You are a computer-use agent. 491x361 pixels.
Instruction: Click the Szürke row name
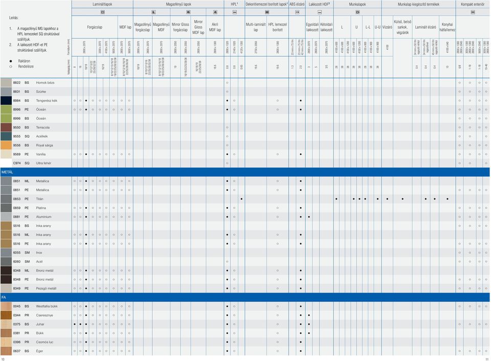click(41, 92)
